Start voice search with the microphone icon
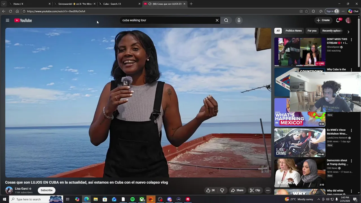The image size is (361, 203). click(239, 20)
